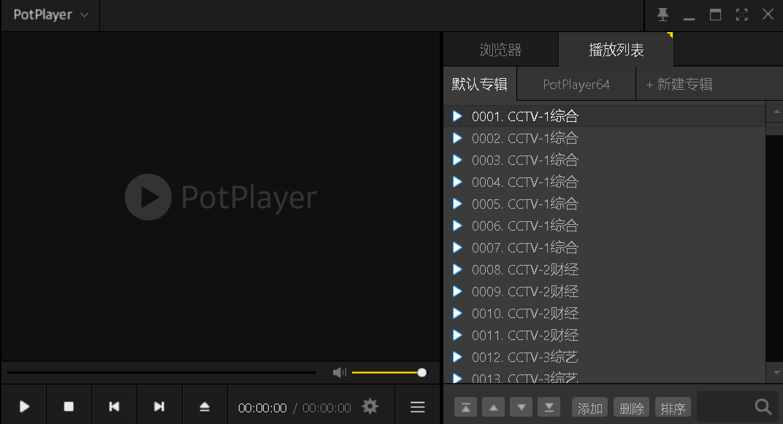Move selected playlist item down
The height and width of the screenshot is (424, 783).
[521, 406]
